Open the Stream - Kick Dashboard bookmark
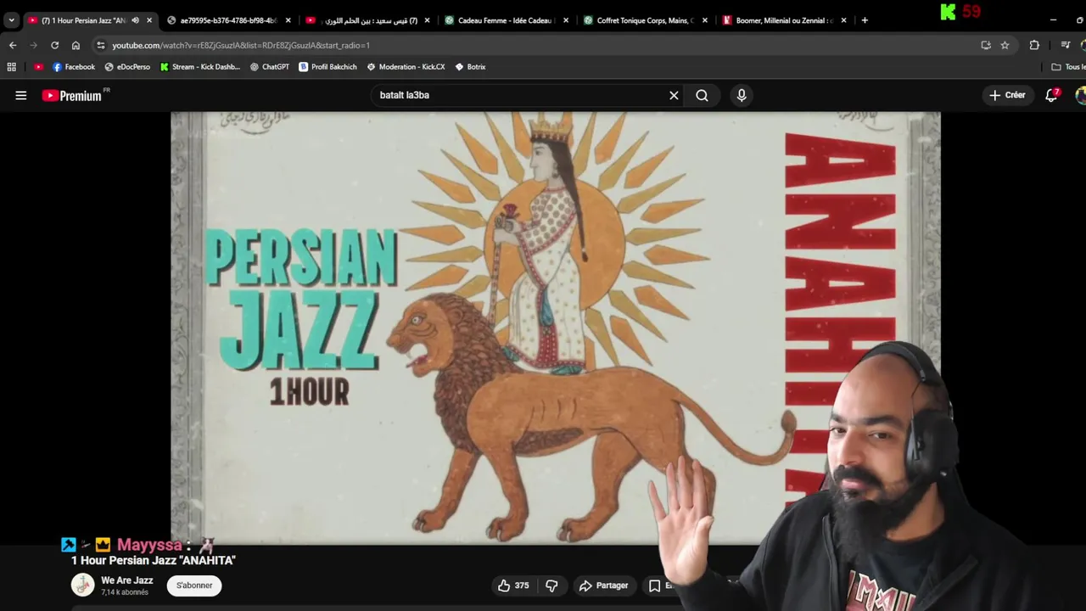Viewport: 1086px width, 611px height. click(200, 66)
